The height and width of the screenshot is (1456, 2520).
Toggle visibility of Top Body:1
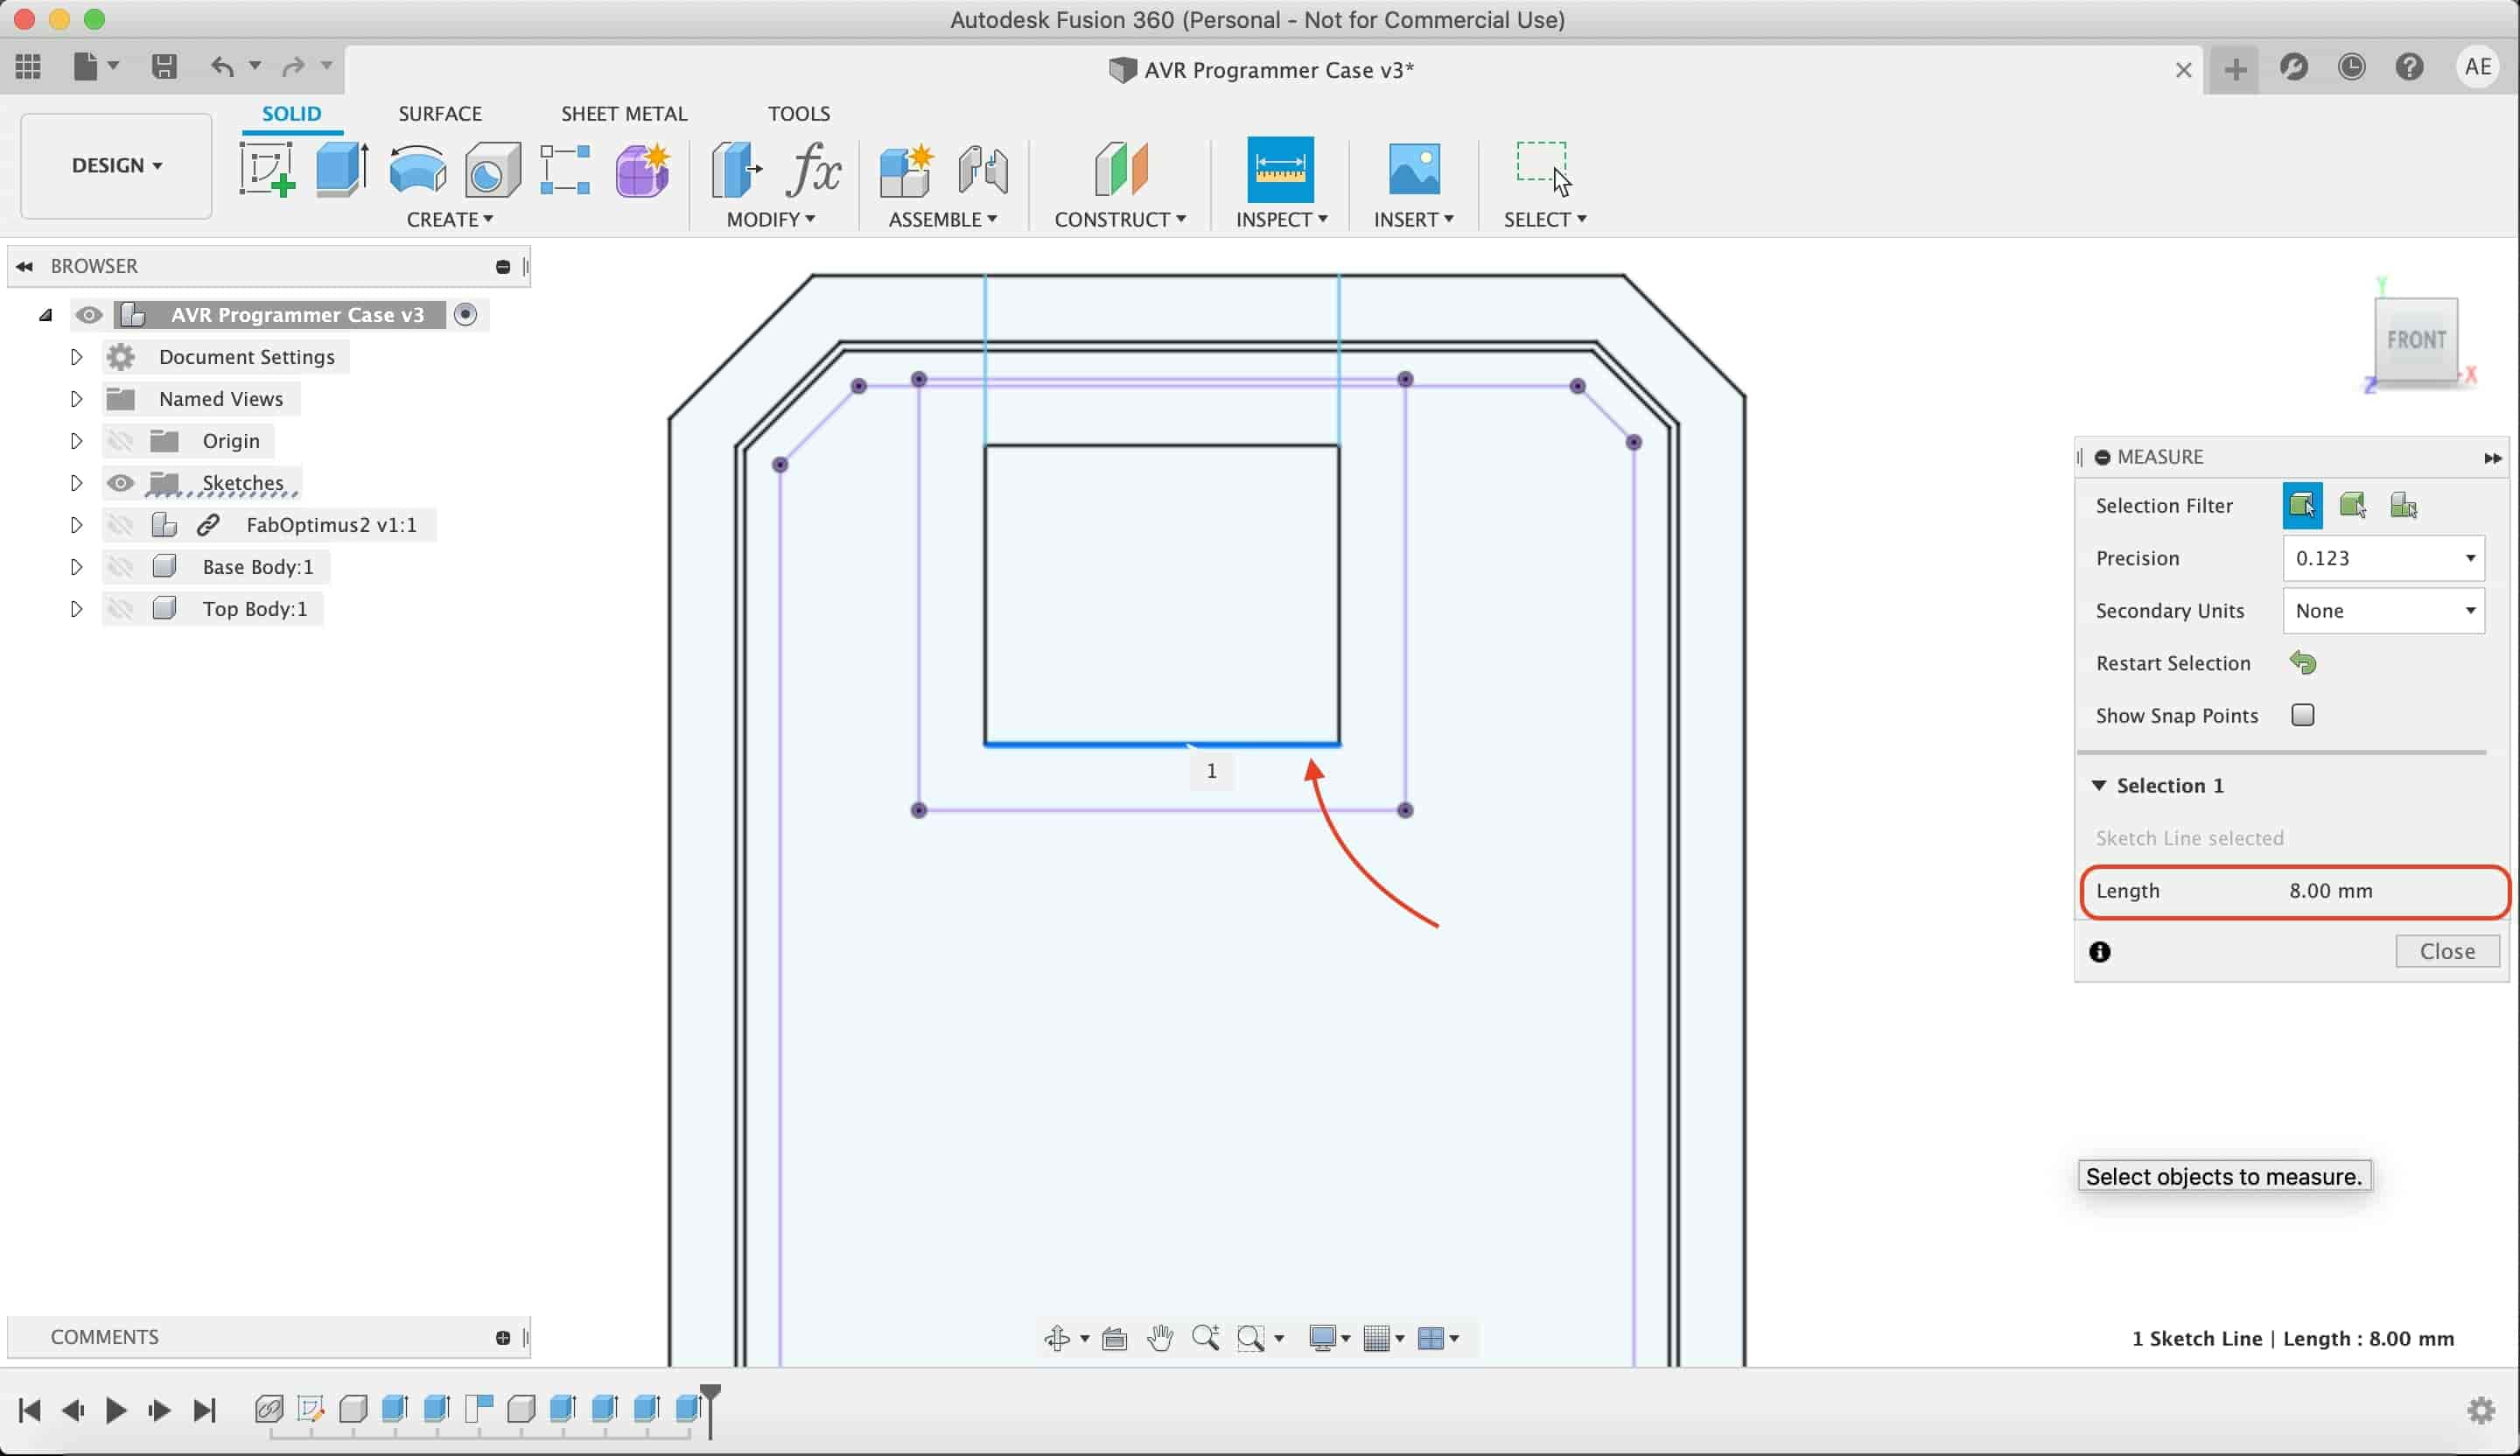[x=122, y=608]
